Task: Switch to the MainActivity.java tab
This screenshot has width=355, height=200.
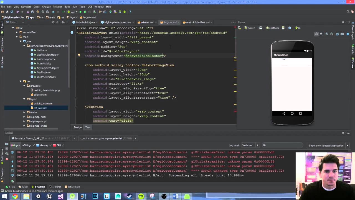Action: tap(85, 22)
